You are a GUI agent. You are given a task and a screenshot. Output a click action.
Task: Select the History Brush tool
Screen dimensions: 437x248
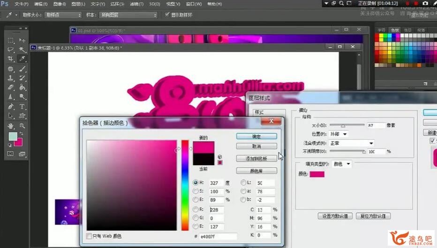22,78
